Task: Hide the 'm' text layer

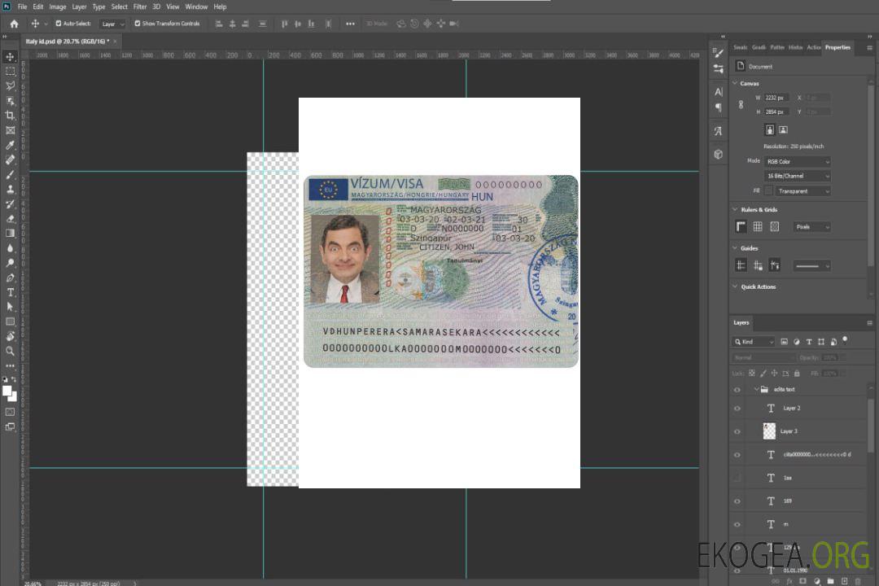Action: click(737, 525)
